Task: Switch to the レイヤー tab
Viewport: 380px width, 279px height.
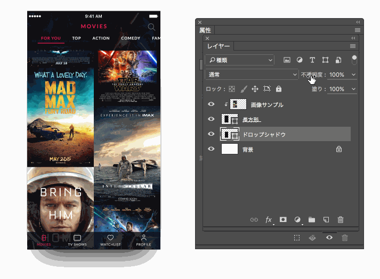Action: pos(219,46)
